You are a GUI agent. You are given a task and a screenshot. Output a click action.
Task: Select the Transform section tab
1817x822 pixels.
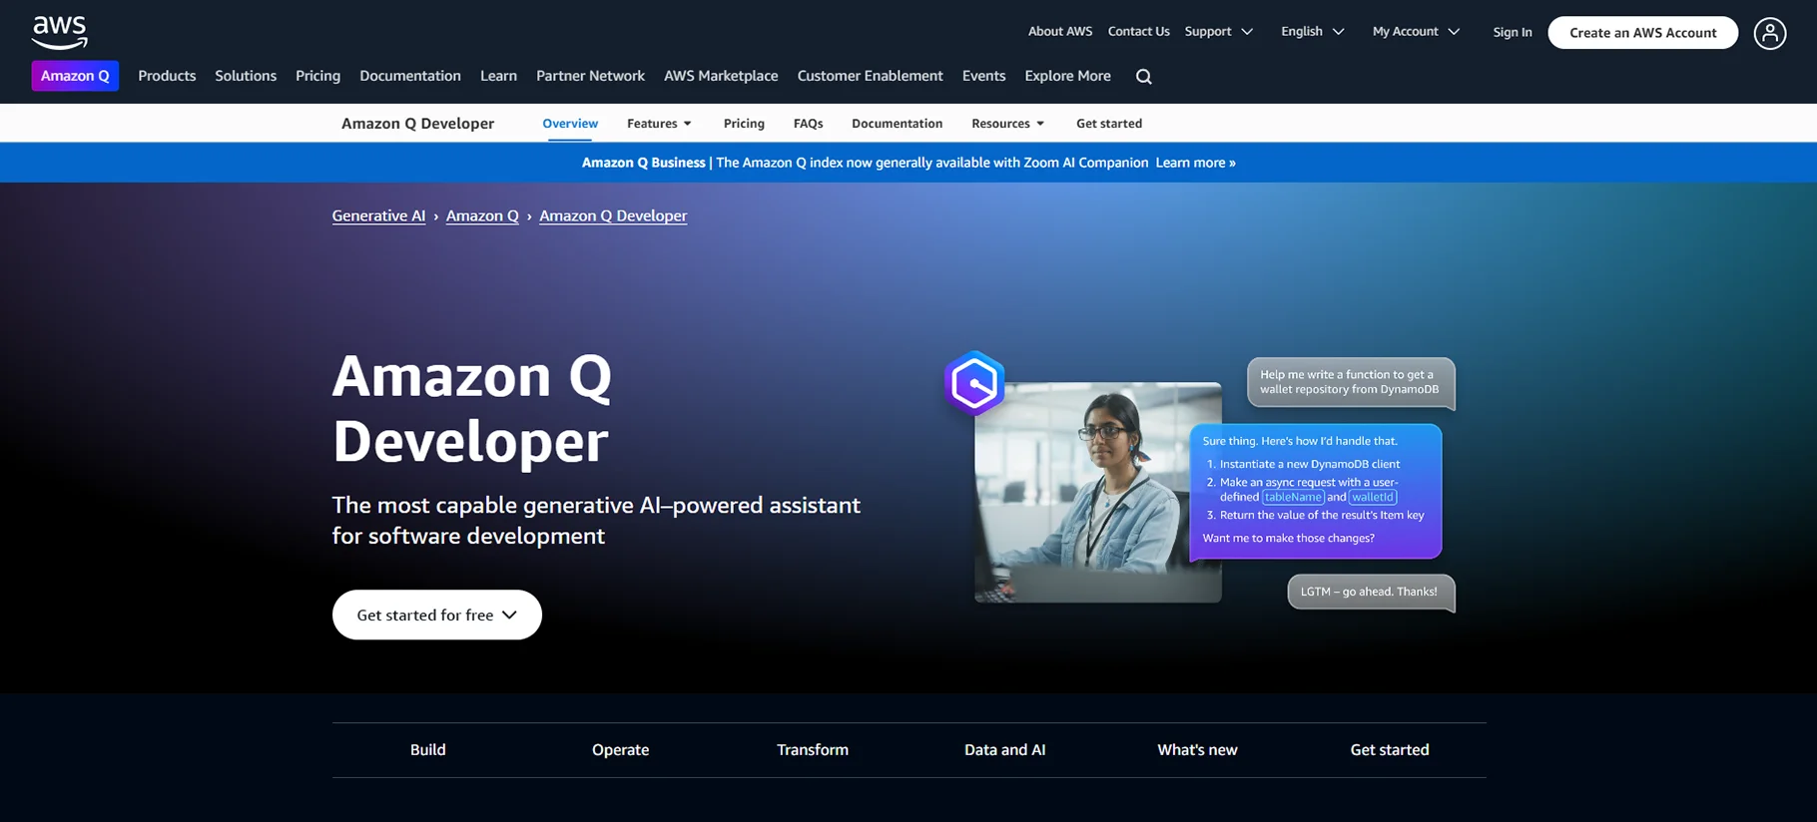pyautogui.click(x=813, y=750)
